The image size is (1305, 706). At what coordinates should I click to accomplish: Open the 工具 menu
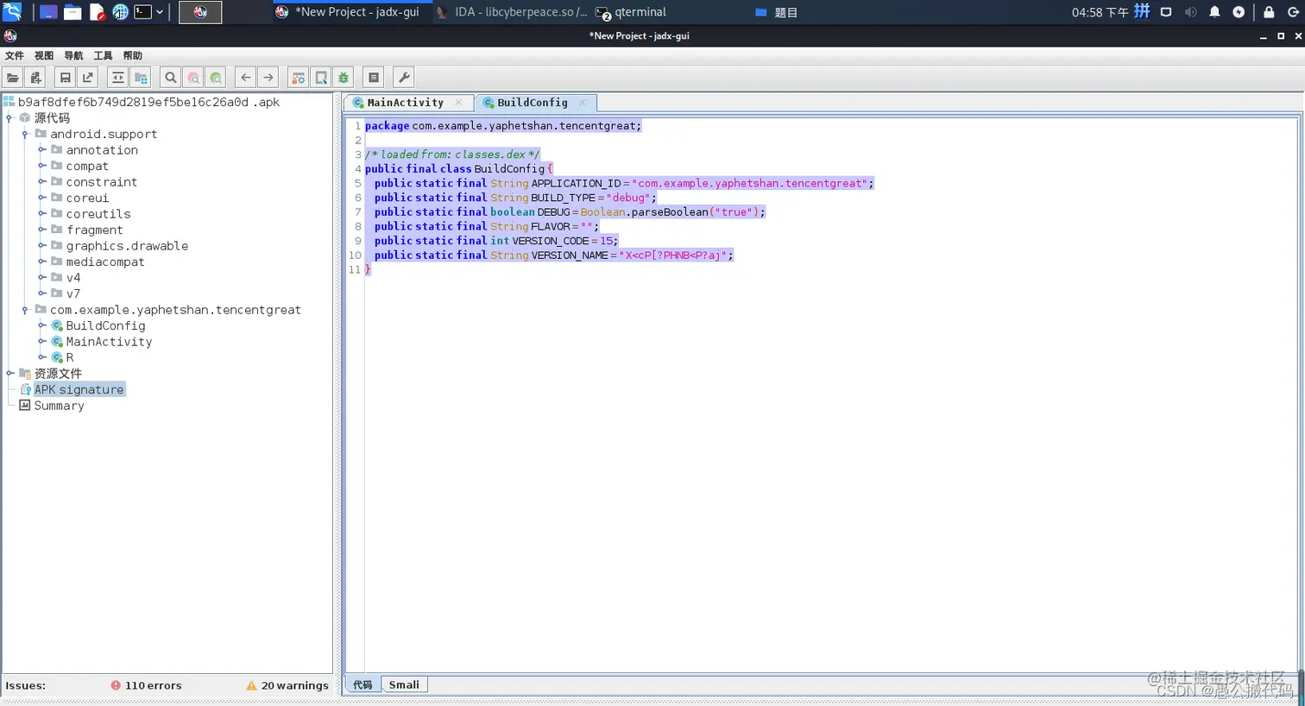pos(103,55)
